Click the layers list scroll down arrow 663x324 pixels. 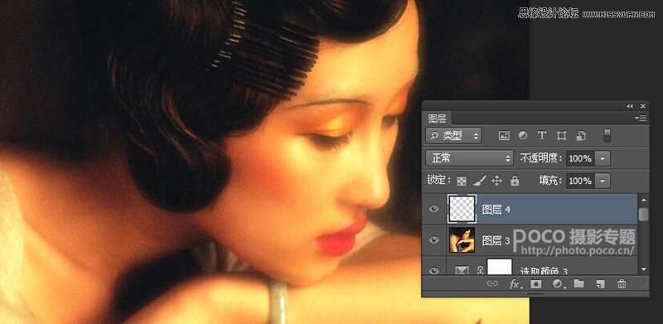(644, 269)
